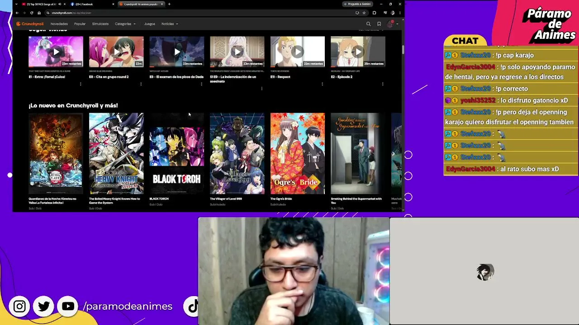This screenshot has width=579, height=325.
Task: Open the browser extensions puzzle icon
Action: (x=374, y=13)
